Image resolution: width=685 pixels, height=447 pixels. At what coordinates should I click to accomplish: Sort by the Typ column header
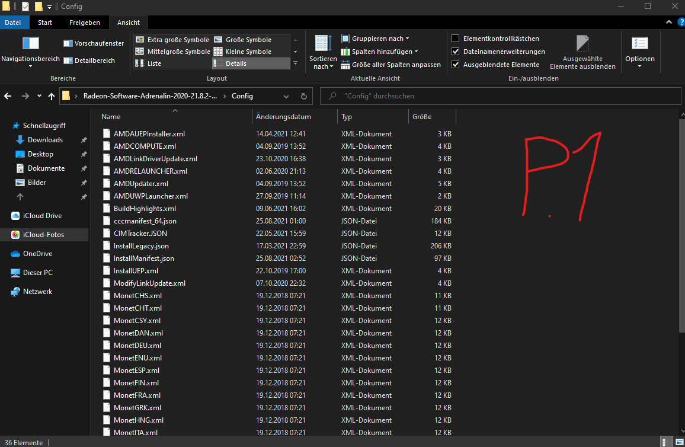[x=373, y=117]
